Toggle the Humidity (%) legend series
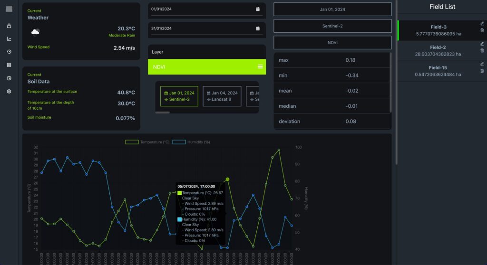 coord(191,142)
